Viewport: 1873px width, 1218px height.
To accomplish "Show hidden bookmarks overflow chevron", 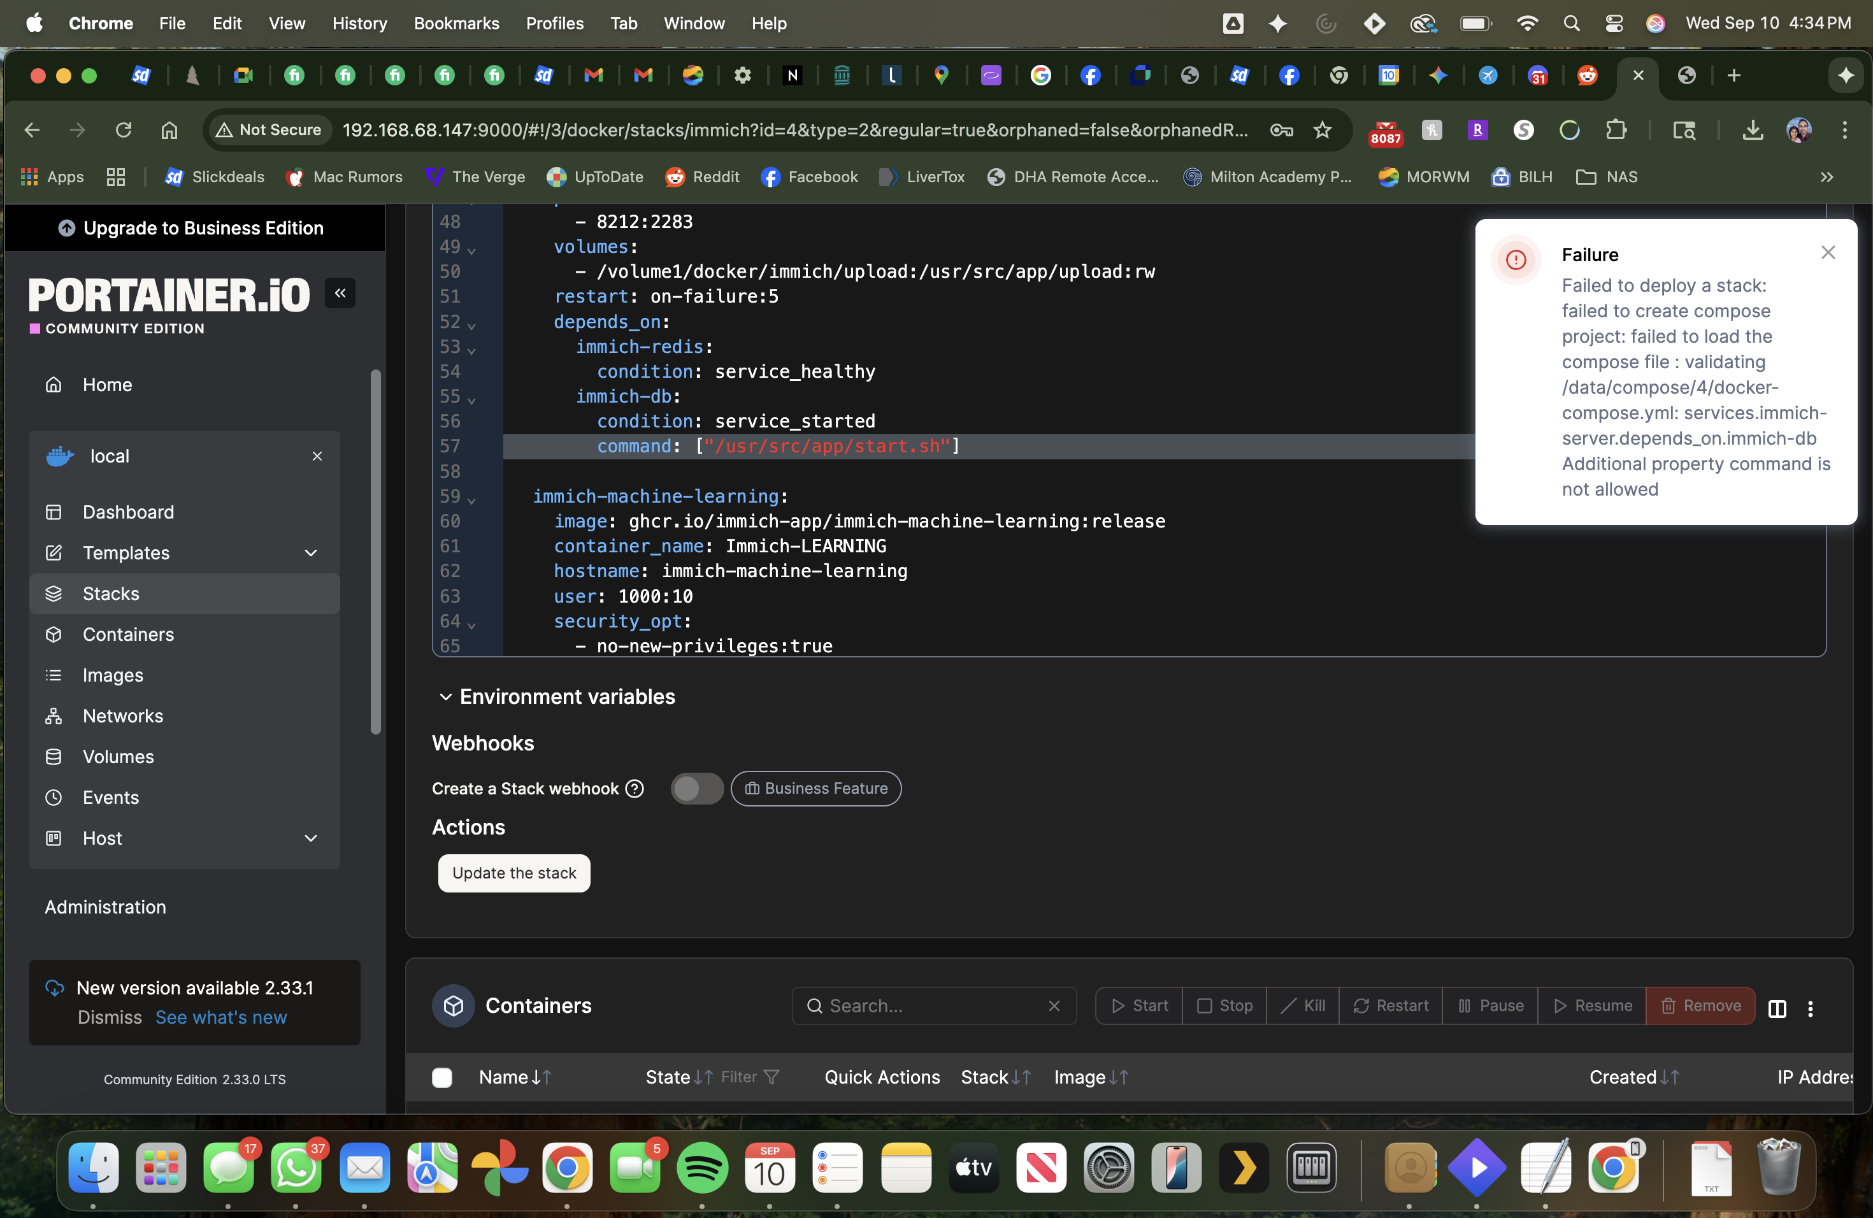I will tap(1826, 177).
